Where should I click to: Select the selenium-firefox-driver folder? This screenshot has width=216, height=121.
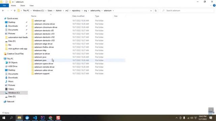pos(44,47)
